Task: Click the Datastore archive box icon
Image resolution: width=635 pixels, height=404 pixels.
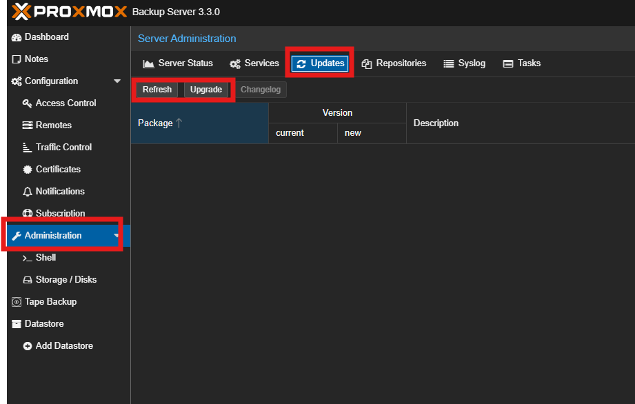Action: click(17, 324)
